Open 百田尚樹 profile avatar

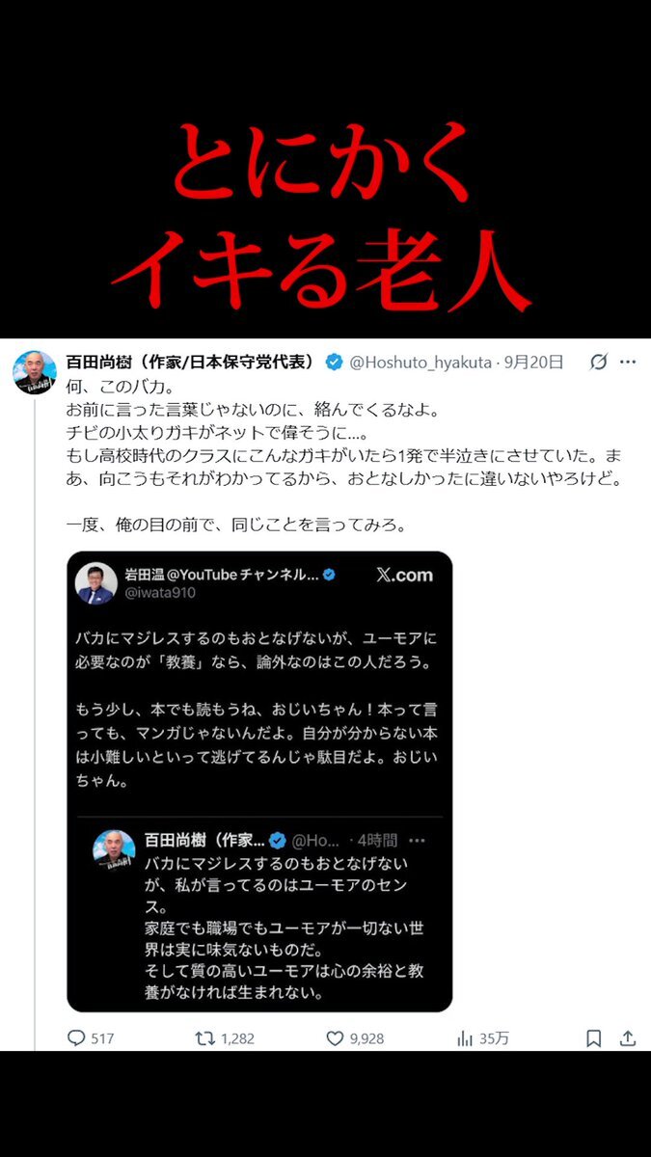[34, 373]
